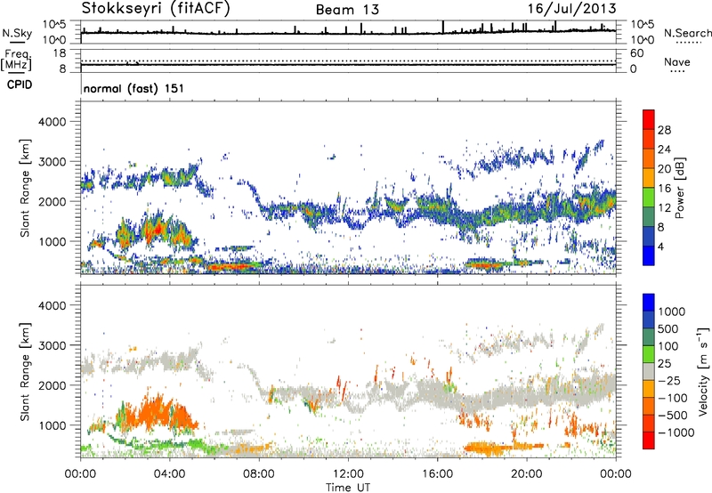Click the 'N.Sky' label
This screenshot has height=493, width=712.
(17, 33)
